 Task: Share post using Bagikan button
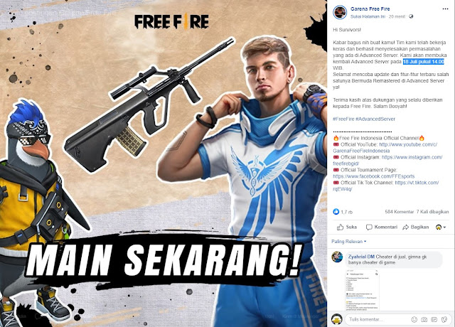pos(415,227)
